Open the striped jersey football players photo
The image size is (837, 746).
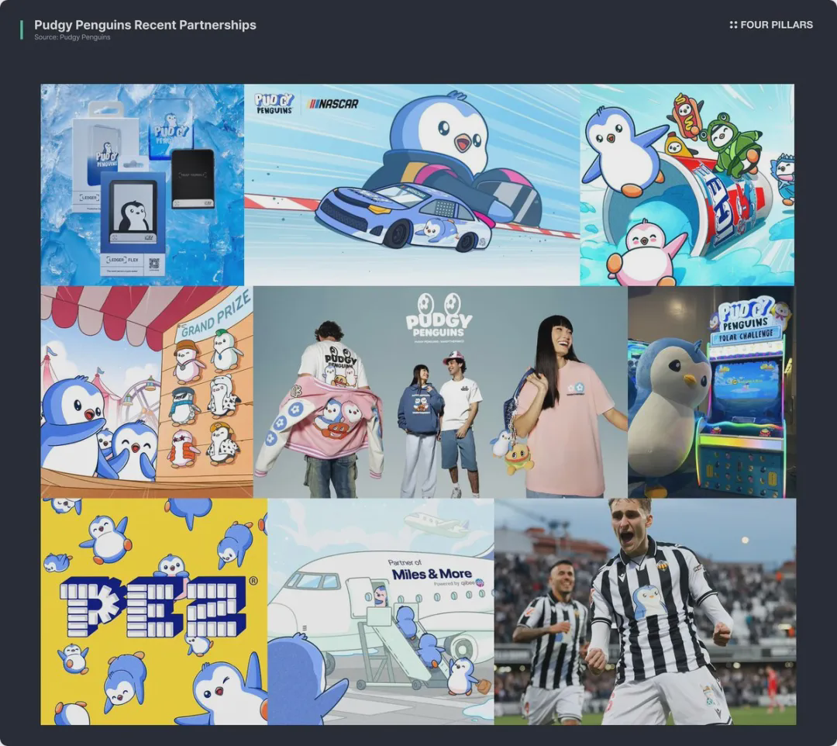tap(645, 611)
